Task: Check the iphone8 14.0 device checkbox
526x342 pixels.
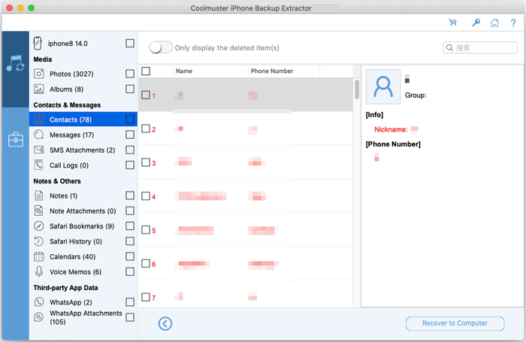Action: pyautogui.click(x=130, y=44)
